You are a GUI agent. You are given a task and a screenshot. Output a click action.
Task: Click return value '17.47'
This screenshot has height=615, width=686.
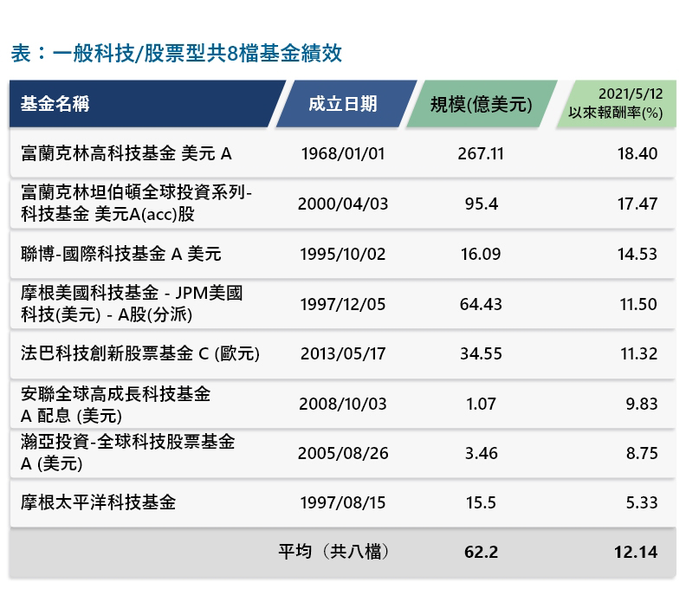point(637,204)
